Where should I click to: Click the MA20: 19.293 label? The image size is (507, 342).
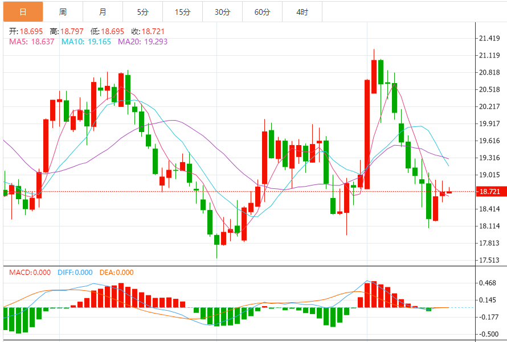click(x=142, y=42)
